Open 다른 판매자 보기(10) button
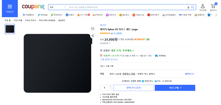The width and height of the screenshot is (221, 105). coord(109,59)
